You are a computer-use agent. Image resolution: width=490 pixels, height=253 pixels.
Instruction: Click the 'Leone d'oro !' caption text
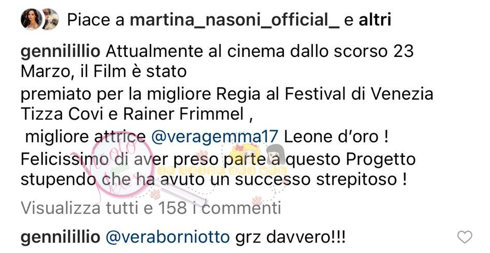click(336, 137)
